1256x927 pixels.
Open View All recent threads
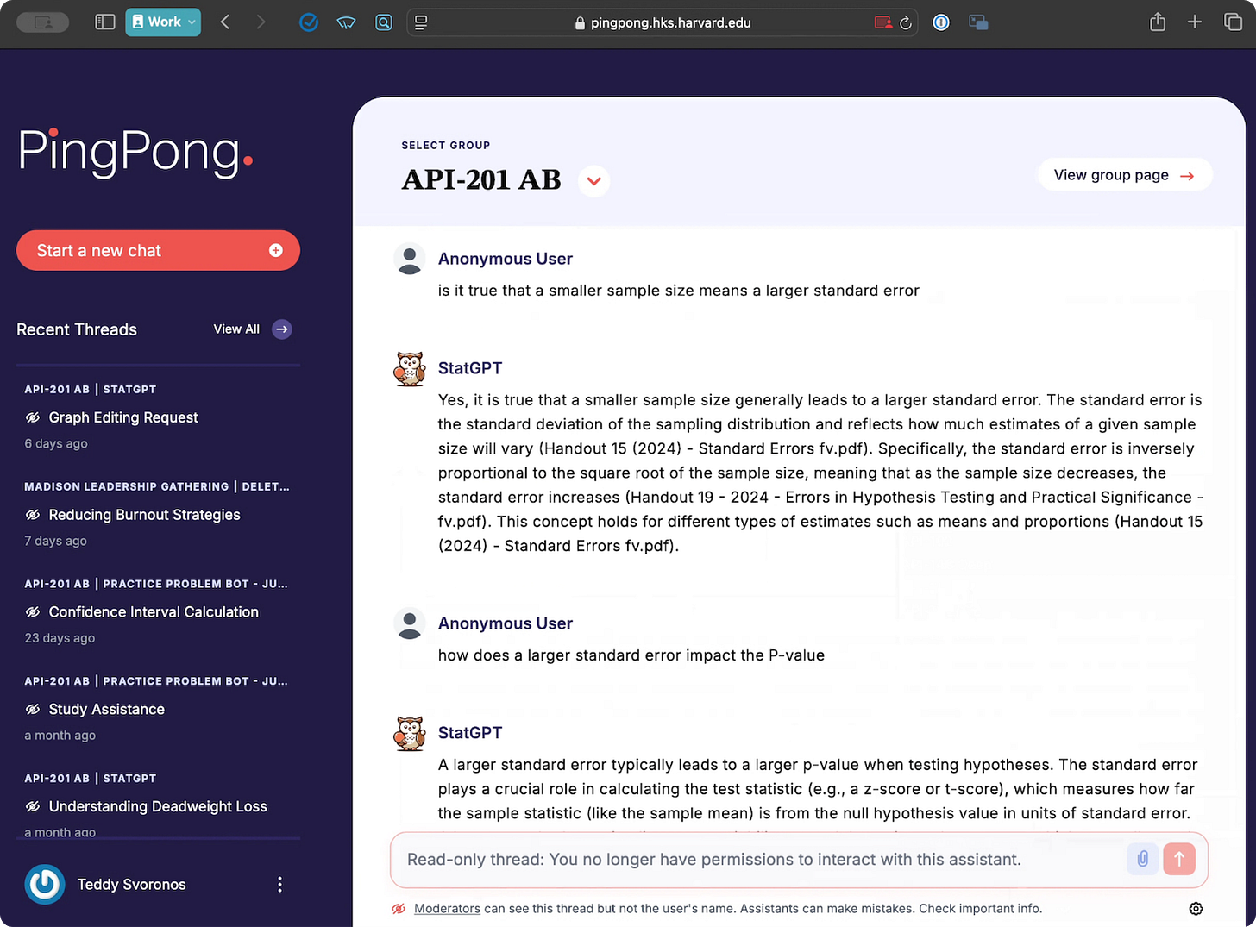[x=236, y=329]
